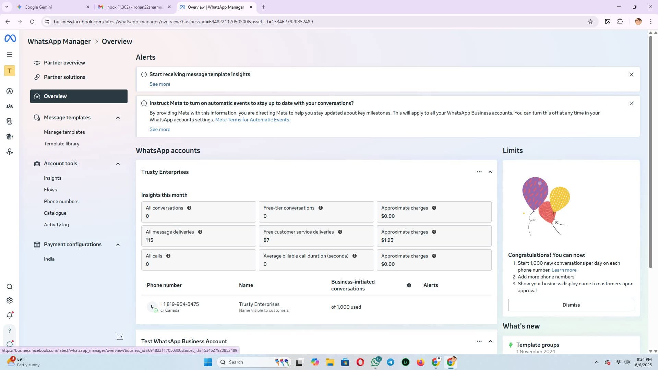Open the stacked documents icon in the left rail
The image size is (658, 370).
click(10, 121)
